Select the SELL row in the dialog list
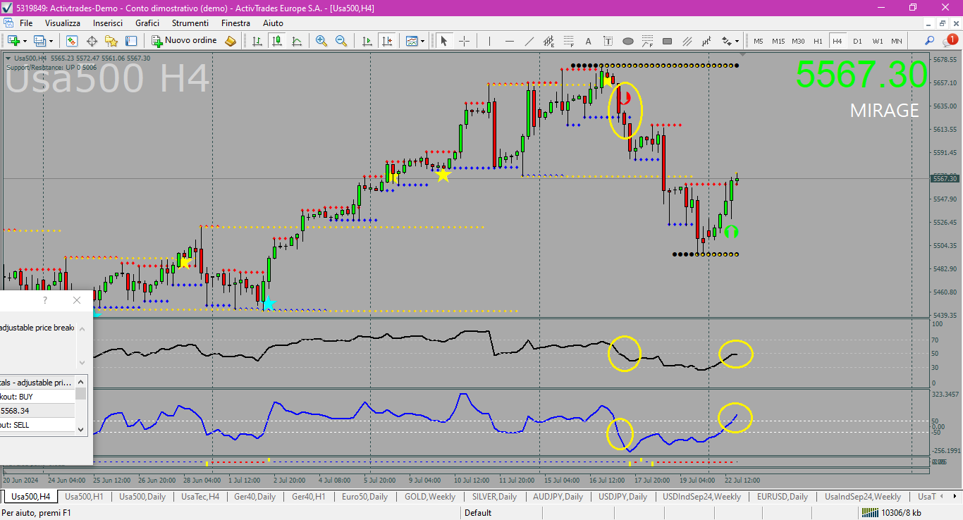 click(x=37, y=425)
